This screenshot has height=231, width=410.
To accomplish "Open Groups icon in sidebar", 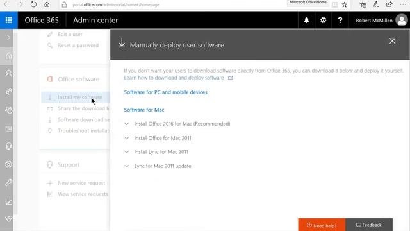I will pyautogui.click(x=8, y=92).
